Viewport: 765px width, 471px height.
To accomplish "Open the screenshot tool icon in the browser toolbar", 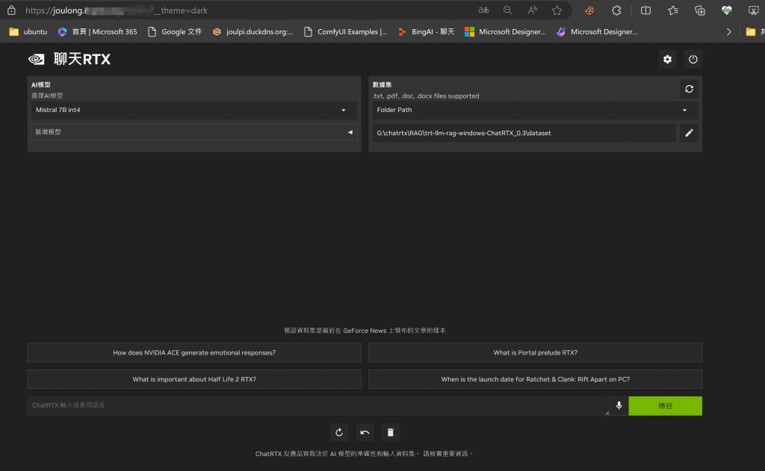I will tap(753, 10).
